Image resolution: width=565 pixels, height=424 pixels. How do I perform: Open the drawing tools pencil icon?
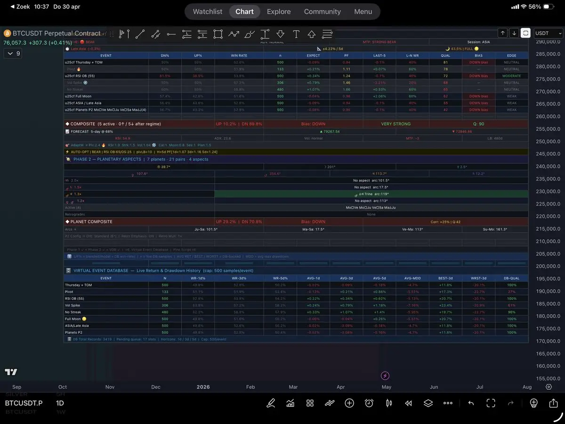coord(271,403)
